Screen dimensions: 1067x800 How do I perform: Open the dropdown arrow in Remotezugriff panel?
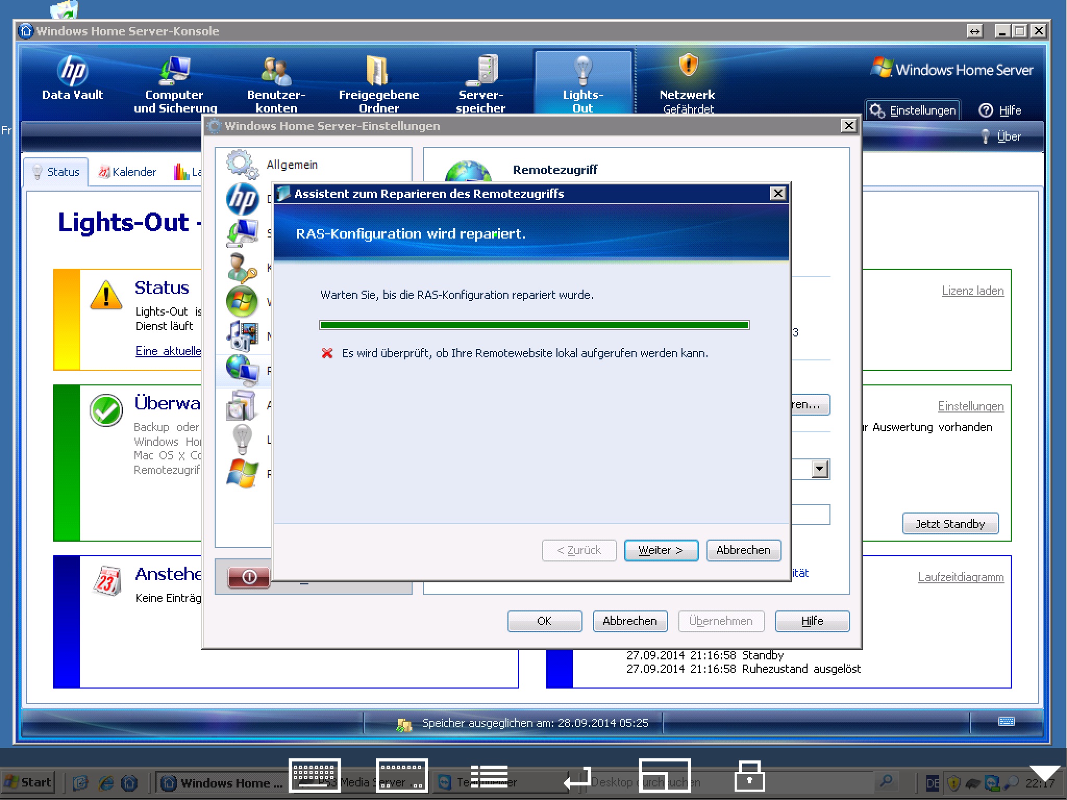click(x=820, y=469)
